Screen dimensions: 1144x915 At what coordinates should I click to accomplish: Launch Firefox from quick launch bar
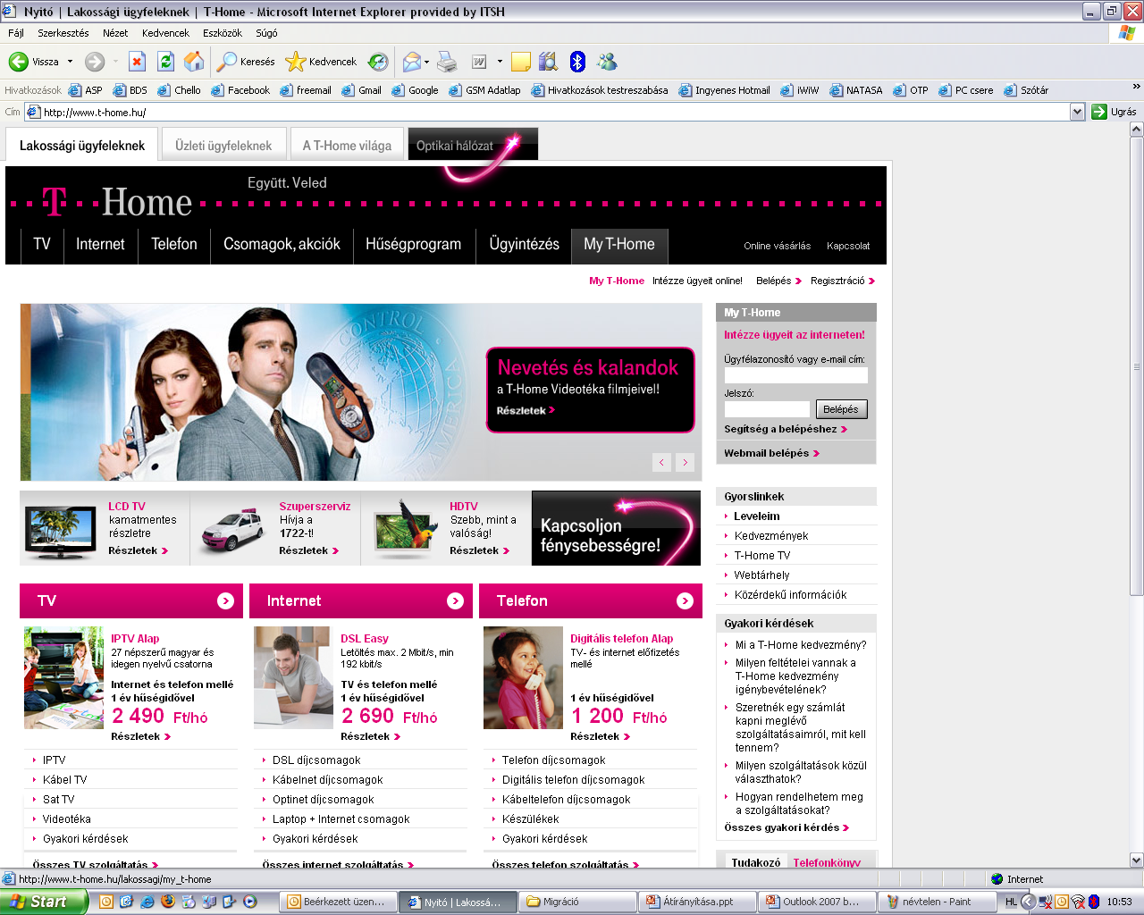pos(167,902)
